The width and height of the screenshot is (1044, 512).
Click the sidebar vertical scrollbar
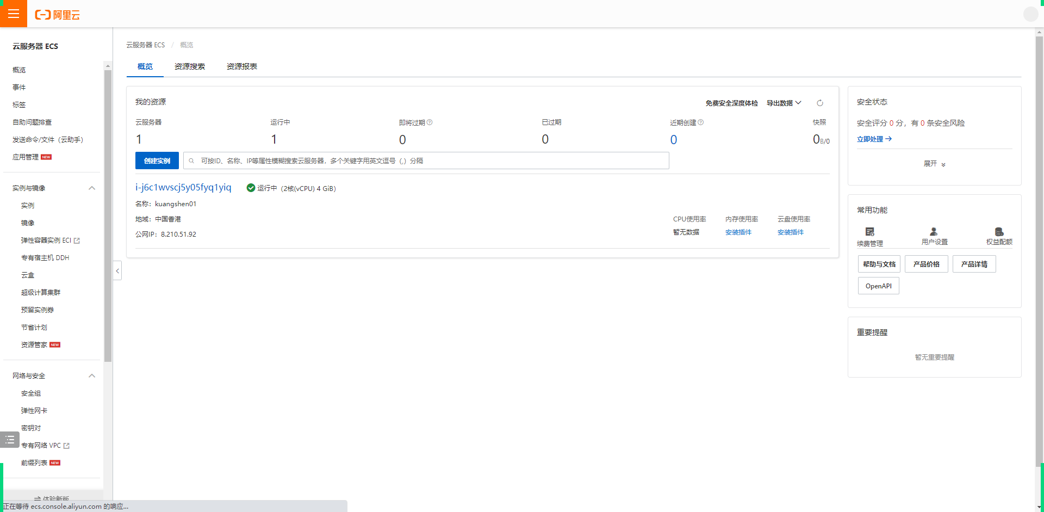(108, 215)
